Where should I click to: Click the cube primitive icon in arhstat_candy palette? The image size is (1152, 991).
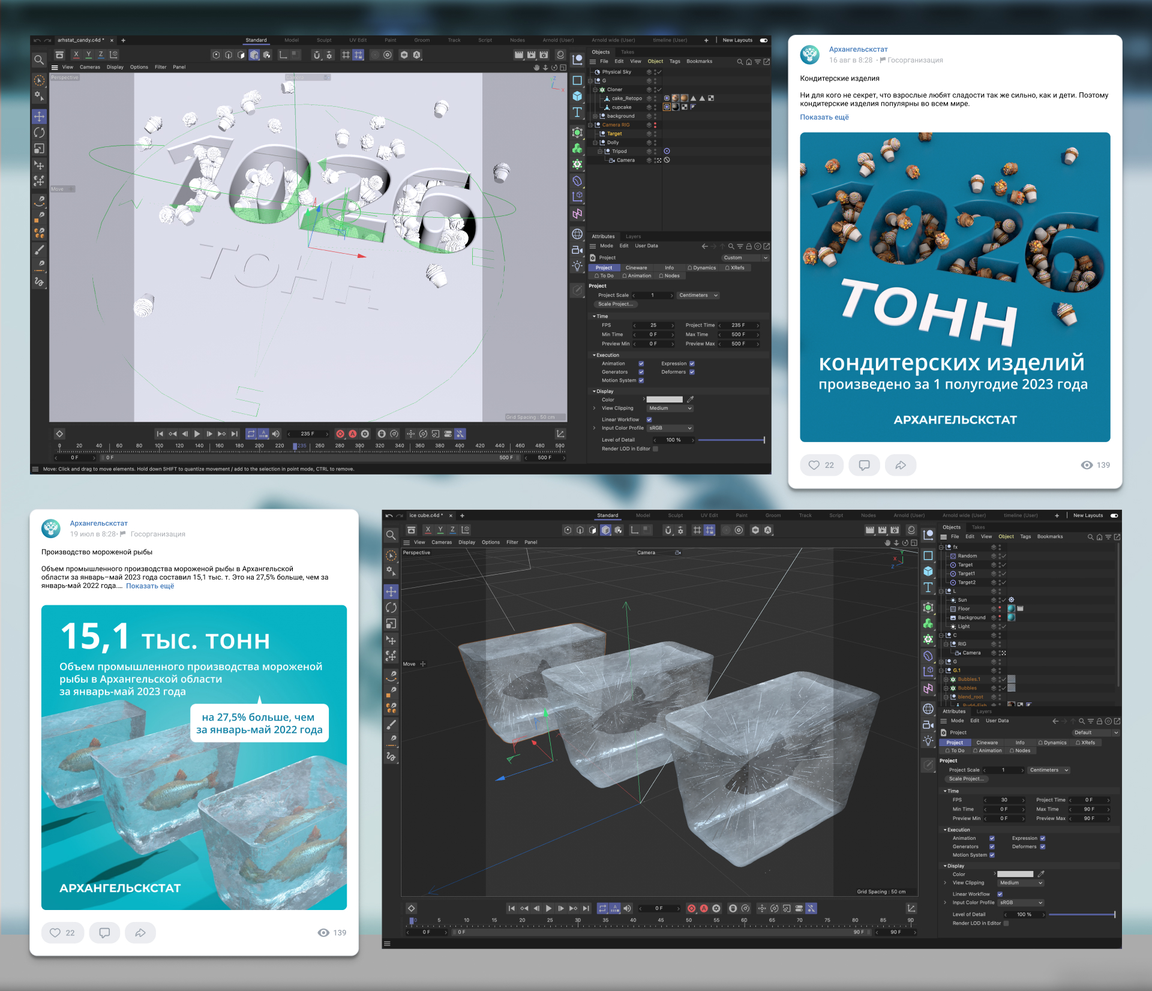click(x=577, y=96)
